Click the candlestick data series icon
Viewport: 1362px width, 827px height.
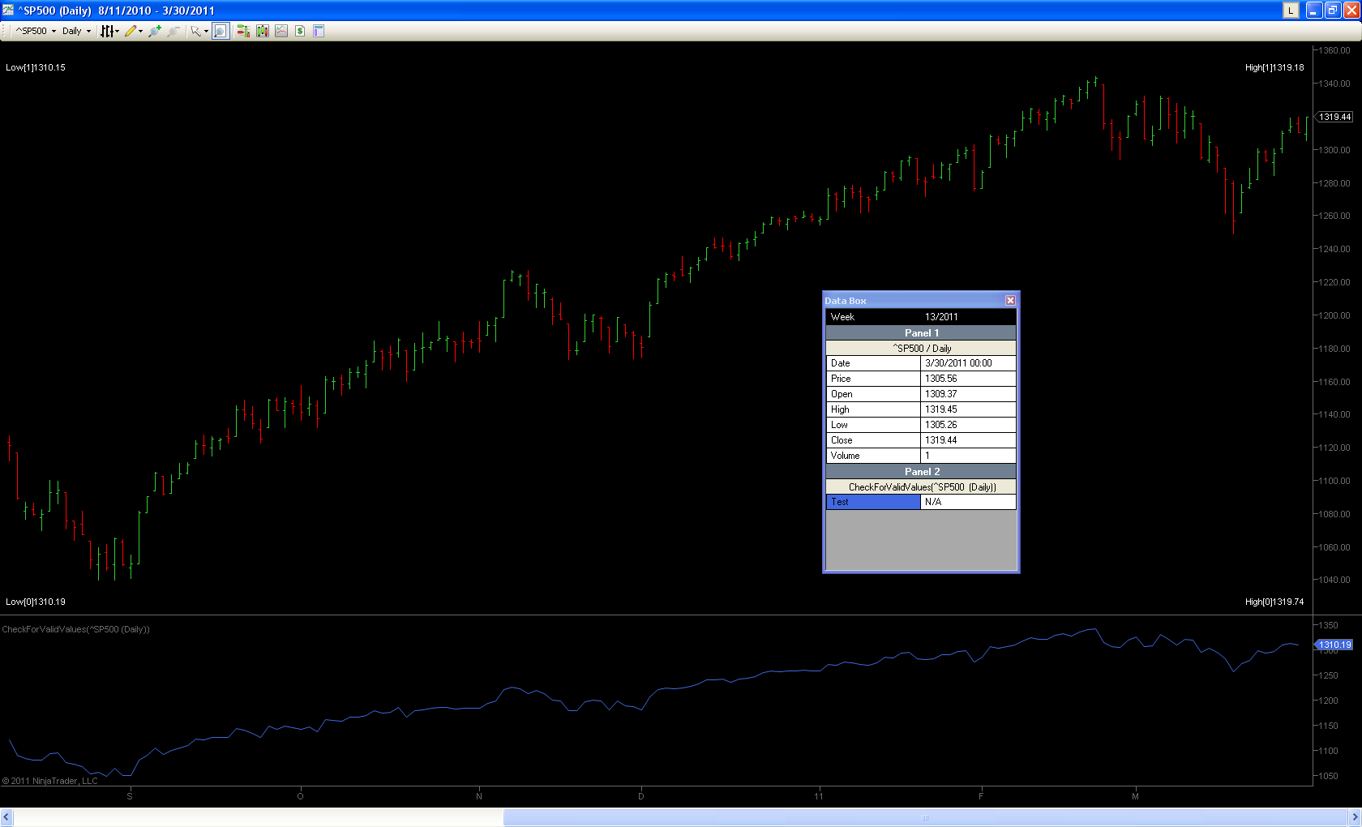(263, 31)
